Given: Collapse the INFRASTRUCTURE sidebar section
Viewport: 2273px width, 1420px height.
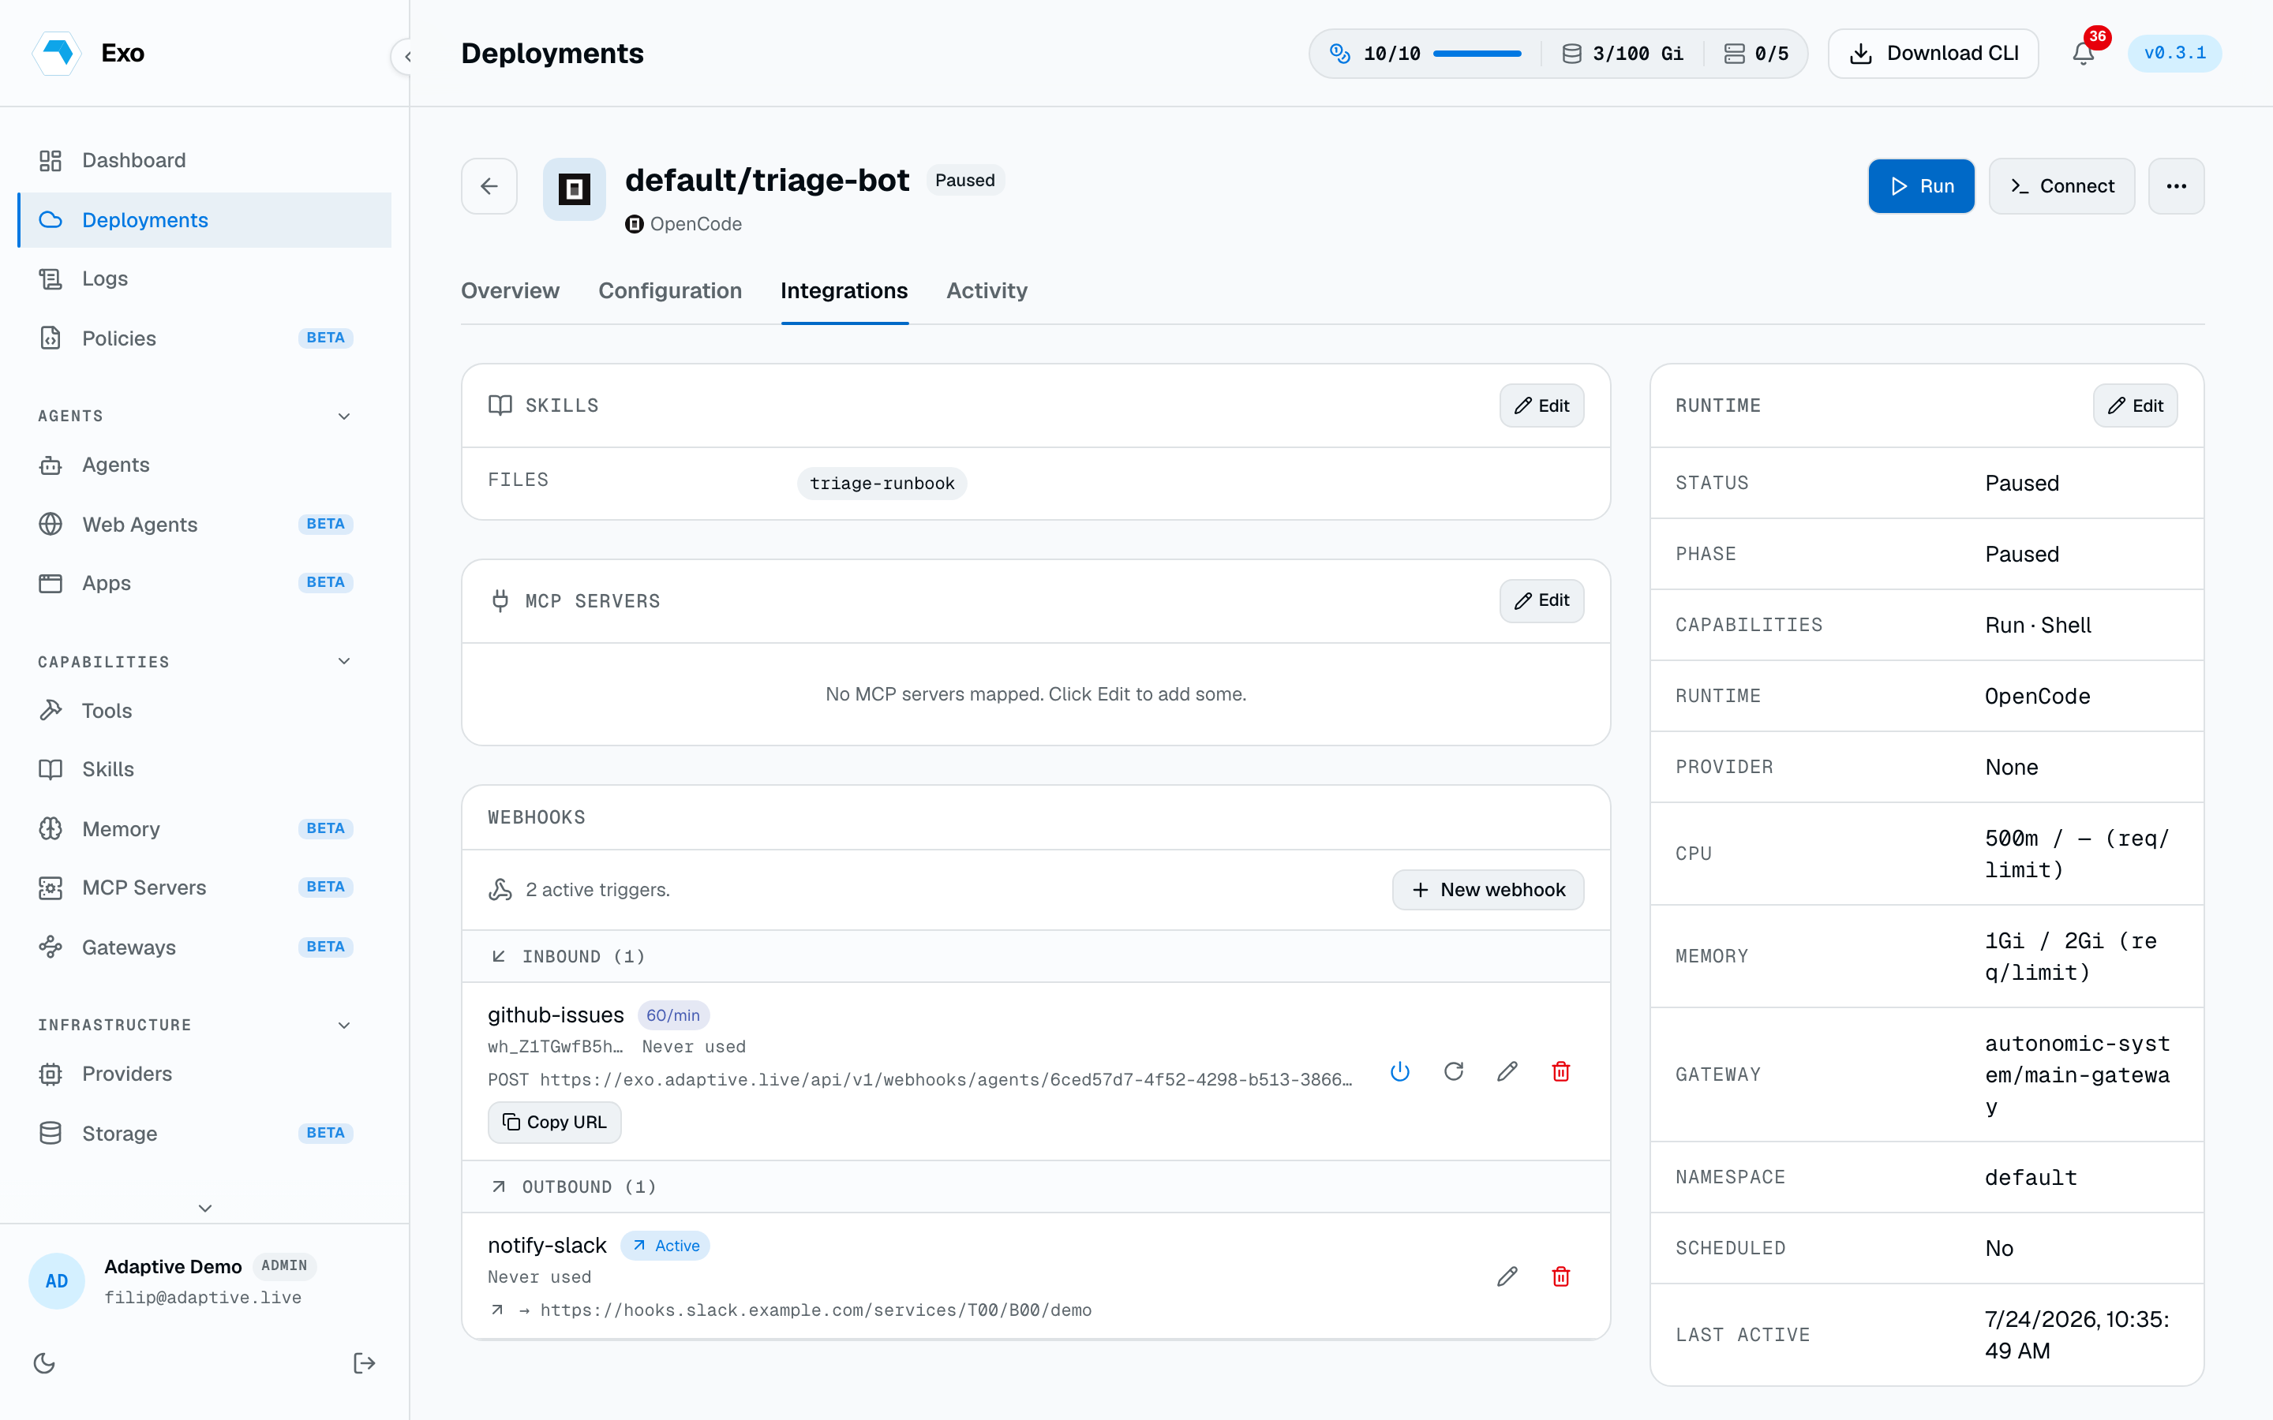Looking at the screenshot, I should pos(344,1025).
